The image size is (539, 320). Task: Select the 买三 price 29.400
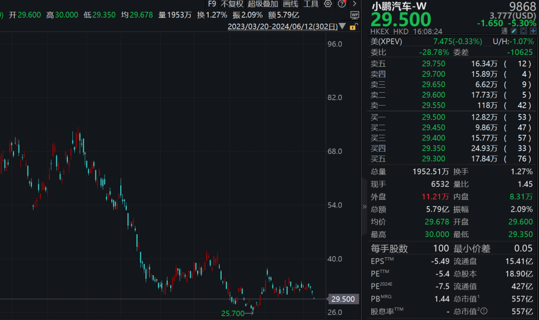click(x=434, y=138)
